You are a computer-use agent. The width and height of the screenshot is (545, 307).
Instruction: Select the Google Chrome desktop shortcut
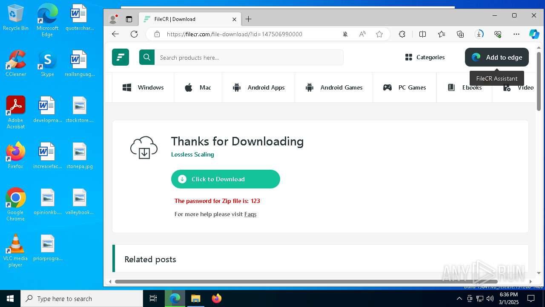(16, 204)
